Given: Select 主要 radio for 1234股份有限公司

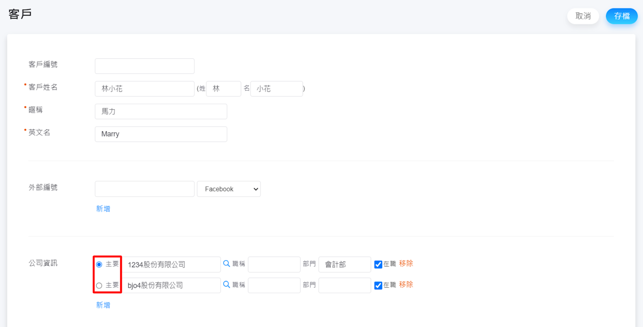Looking at the screenshot, I should pyautogui.click(x=99, y=264).
